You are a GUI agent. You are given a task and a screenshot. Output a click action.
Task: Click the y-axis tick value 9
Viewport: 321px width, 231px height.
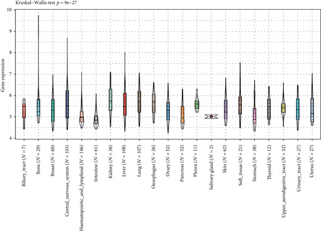click(10, 32)
